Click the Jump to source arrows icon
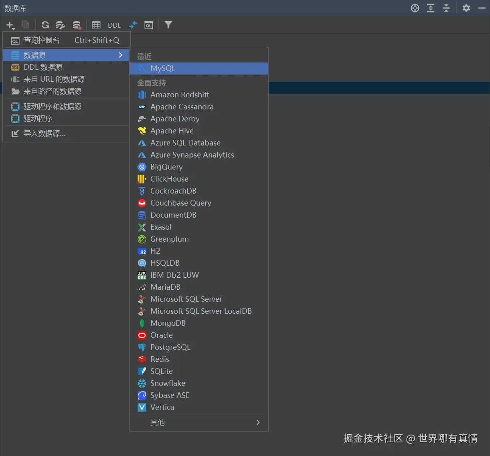Screen dimensions: 490x456 point(133,25)
